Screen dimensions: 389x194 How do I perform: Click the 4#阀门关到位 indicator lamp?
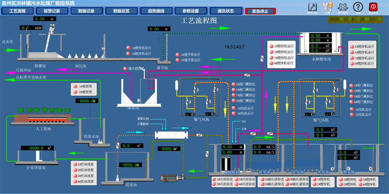click(x=351, y=102)
